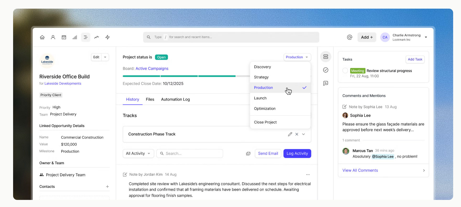Click the note icon beside Note by Sophia Lee
The width and height of the screenshot is (461, 207).
point(345,107)
